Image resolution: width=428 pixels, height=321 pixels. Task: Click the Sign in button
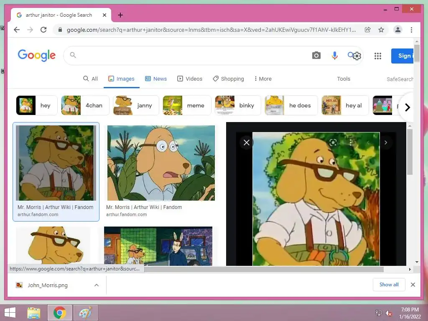(403, 56)
